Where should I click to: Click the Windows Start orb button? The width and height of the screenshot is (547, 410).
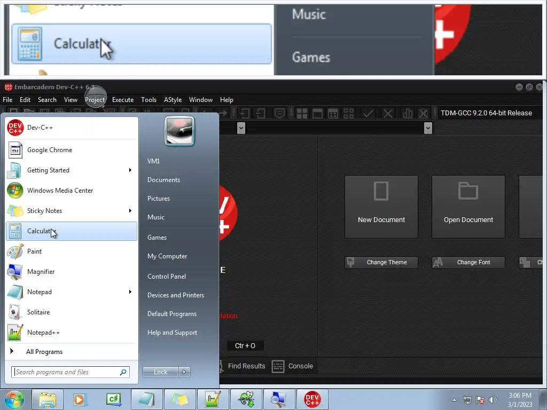14,399
